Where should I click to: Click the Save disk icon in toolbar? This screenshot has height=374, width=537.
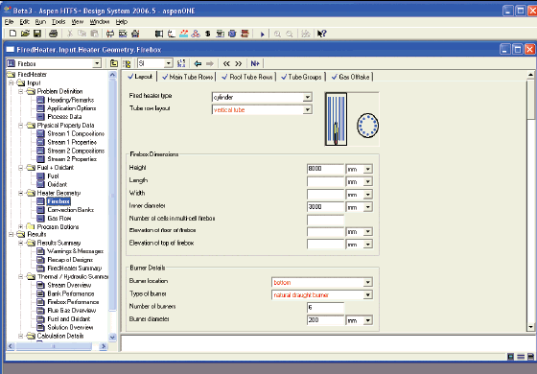tap(37, 34)
